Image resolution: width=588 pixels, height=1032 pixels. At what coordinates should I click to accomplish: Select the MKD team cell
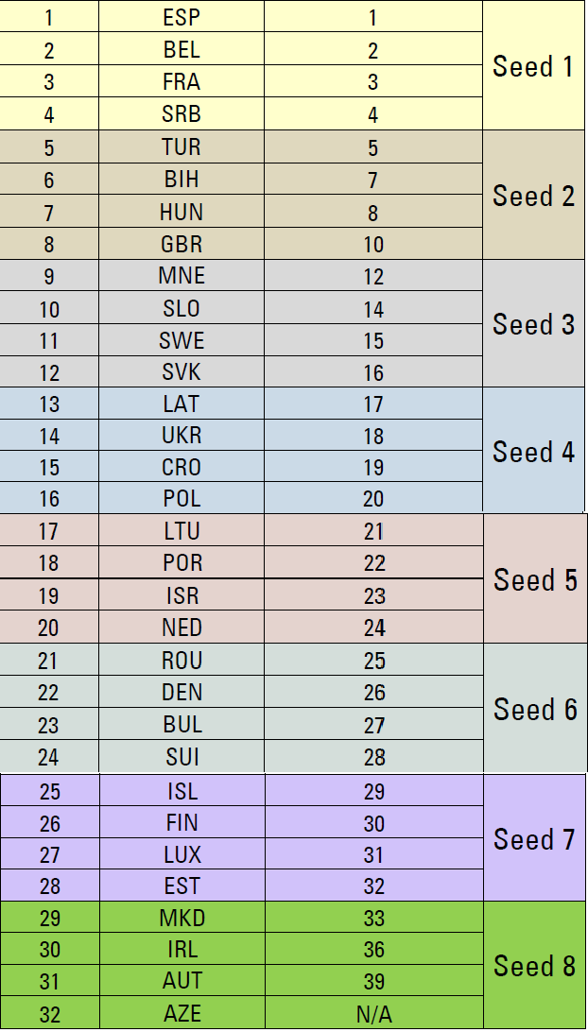pyautogui.click(x=182, y=918)
